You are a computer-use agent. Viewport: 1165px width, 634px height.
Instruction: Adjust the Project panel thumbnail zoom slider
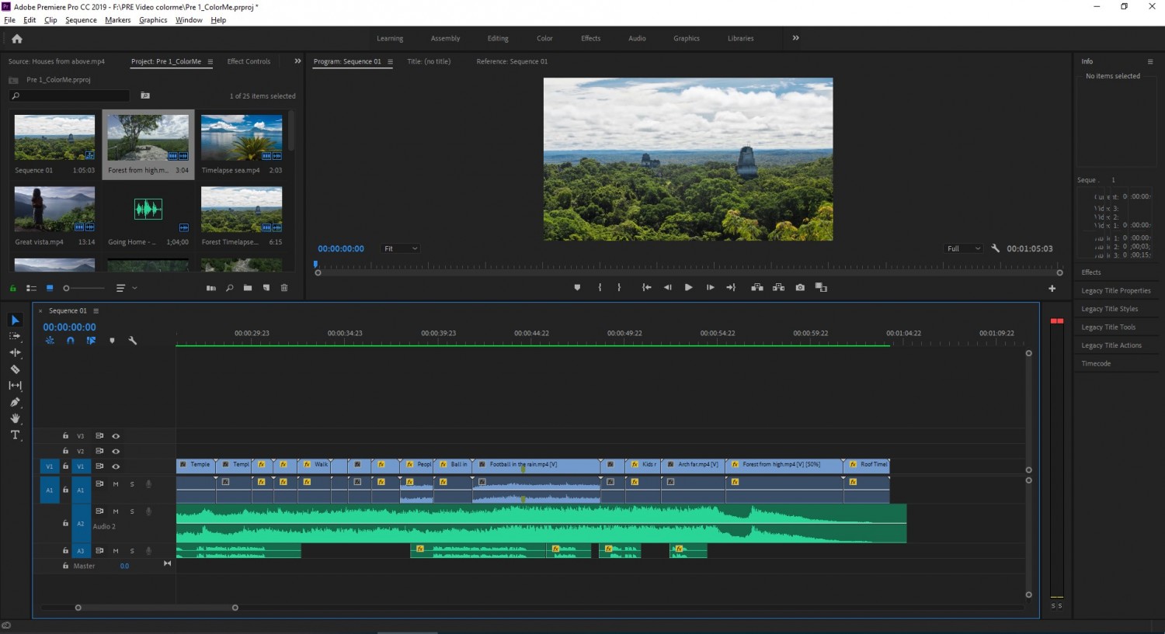(84, 288)
